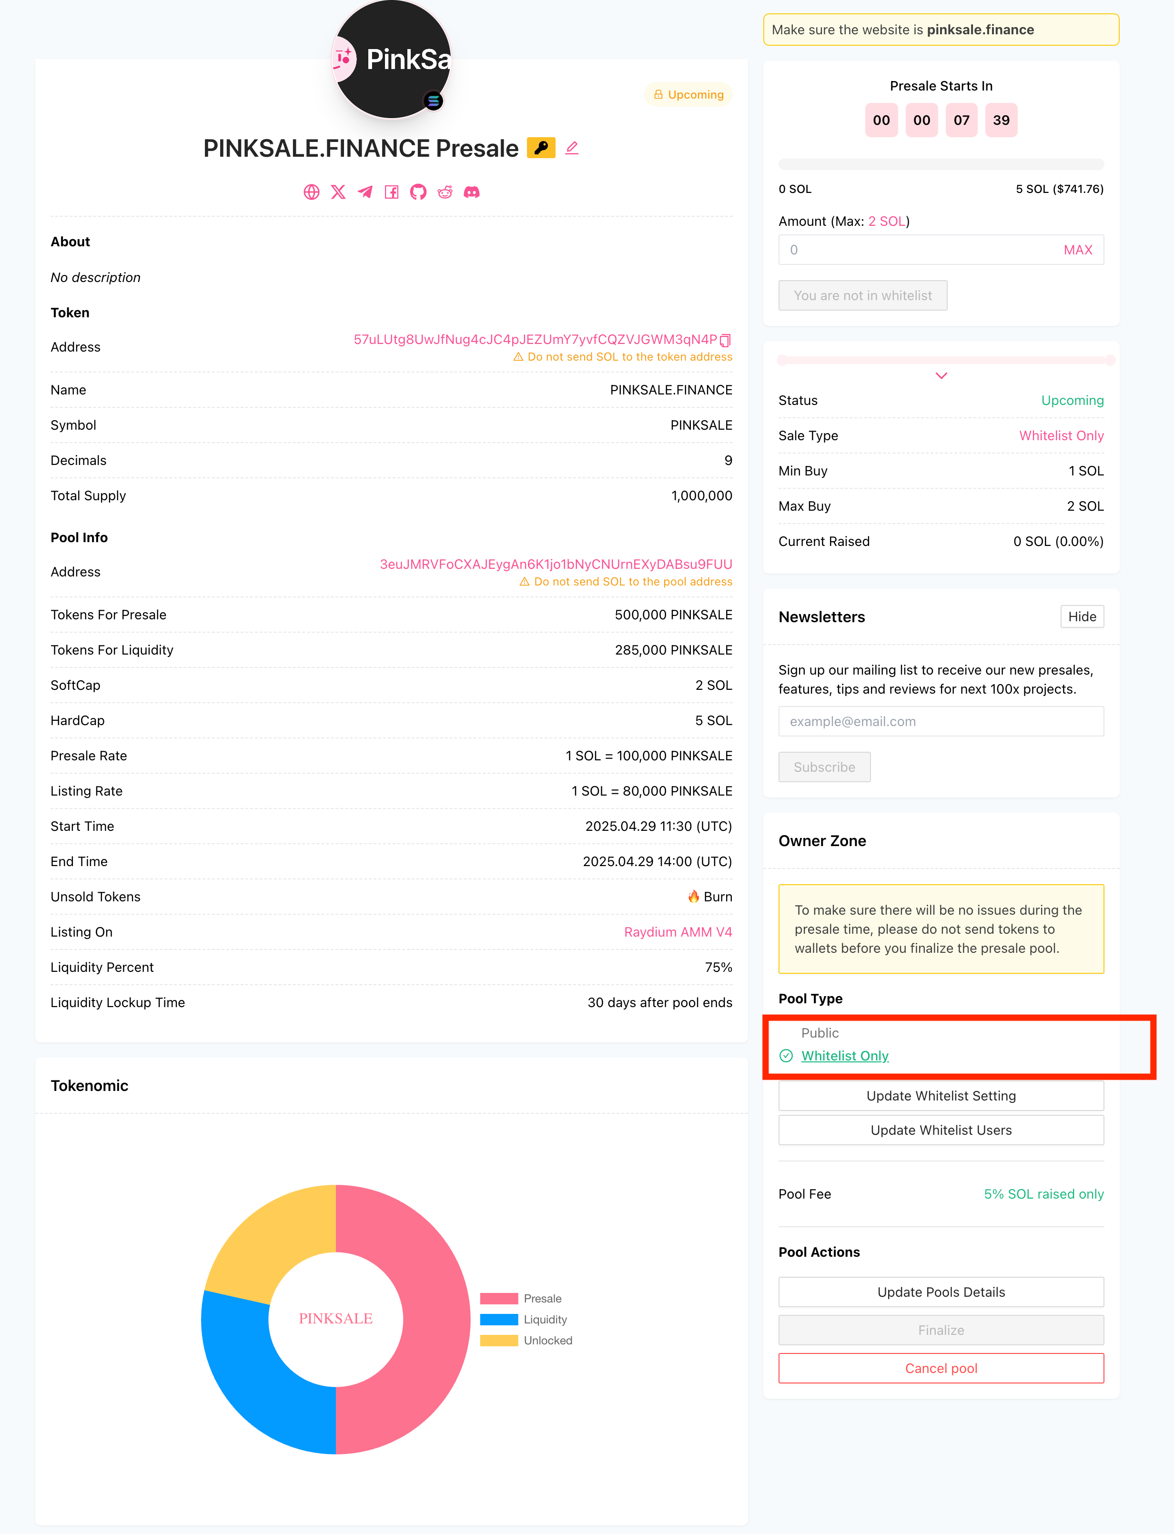Open the Raydium AMM V4 link
This screenshot has height=1534, width=1174.
(678, 933)
